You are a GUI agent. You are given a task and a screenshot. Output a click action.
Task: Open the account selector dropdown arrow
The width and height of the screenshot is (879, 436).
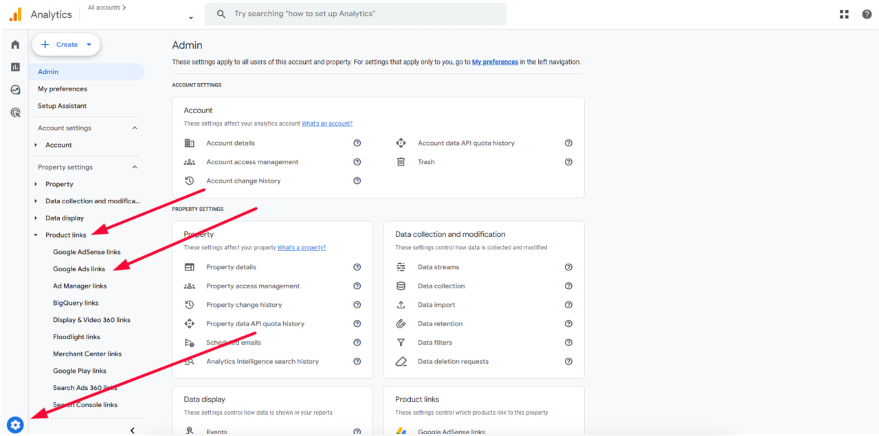[x=191, y=18]
